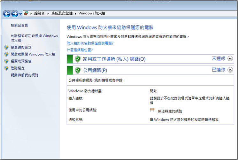Click the 未連線 status text
The width and height of the screenshot is (238, 160).
219,58
